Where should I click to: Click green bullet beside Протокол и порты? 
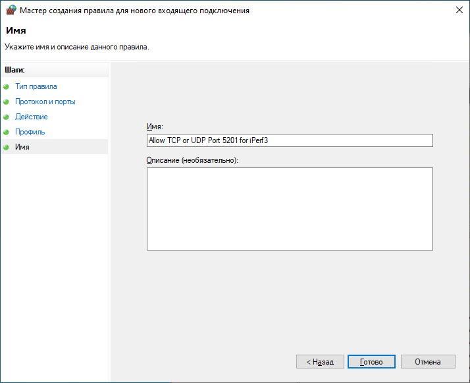(7, 102)
